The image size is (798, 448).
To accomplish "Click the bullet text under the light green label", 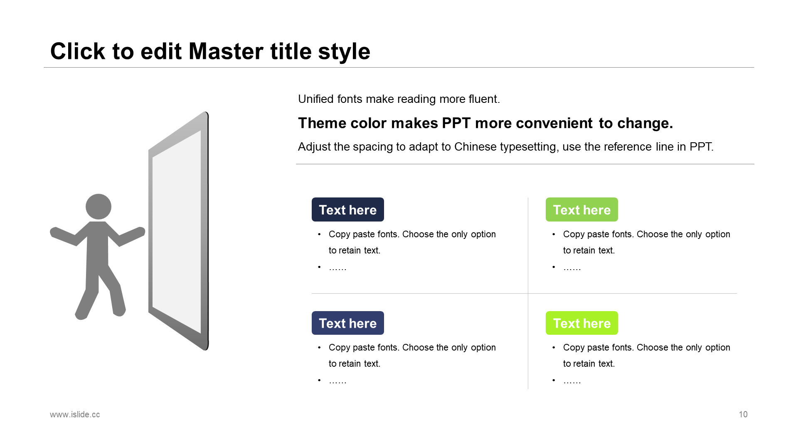I will click(646, 242).
